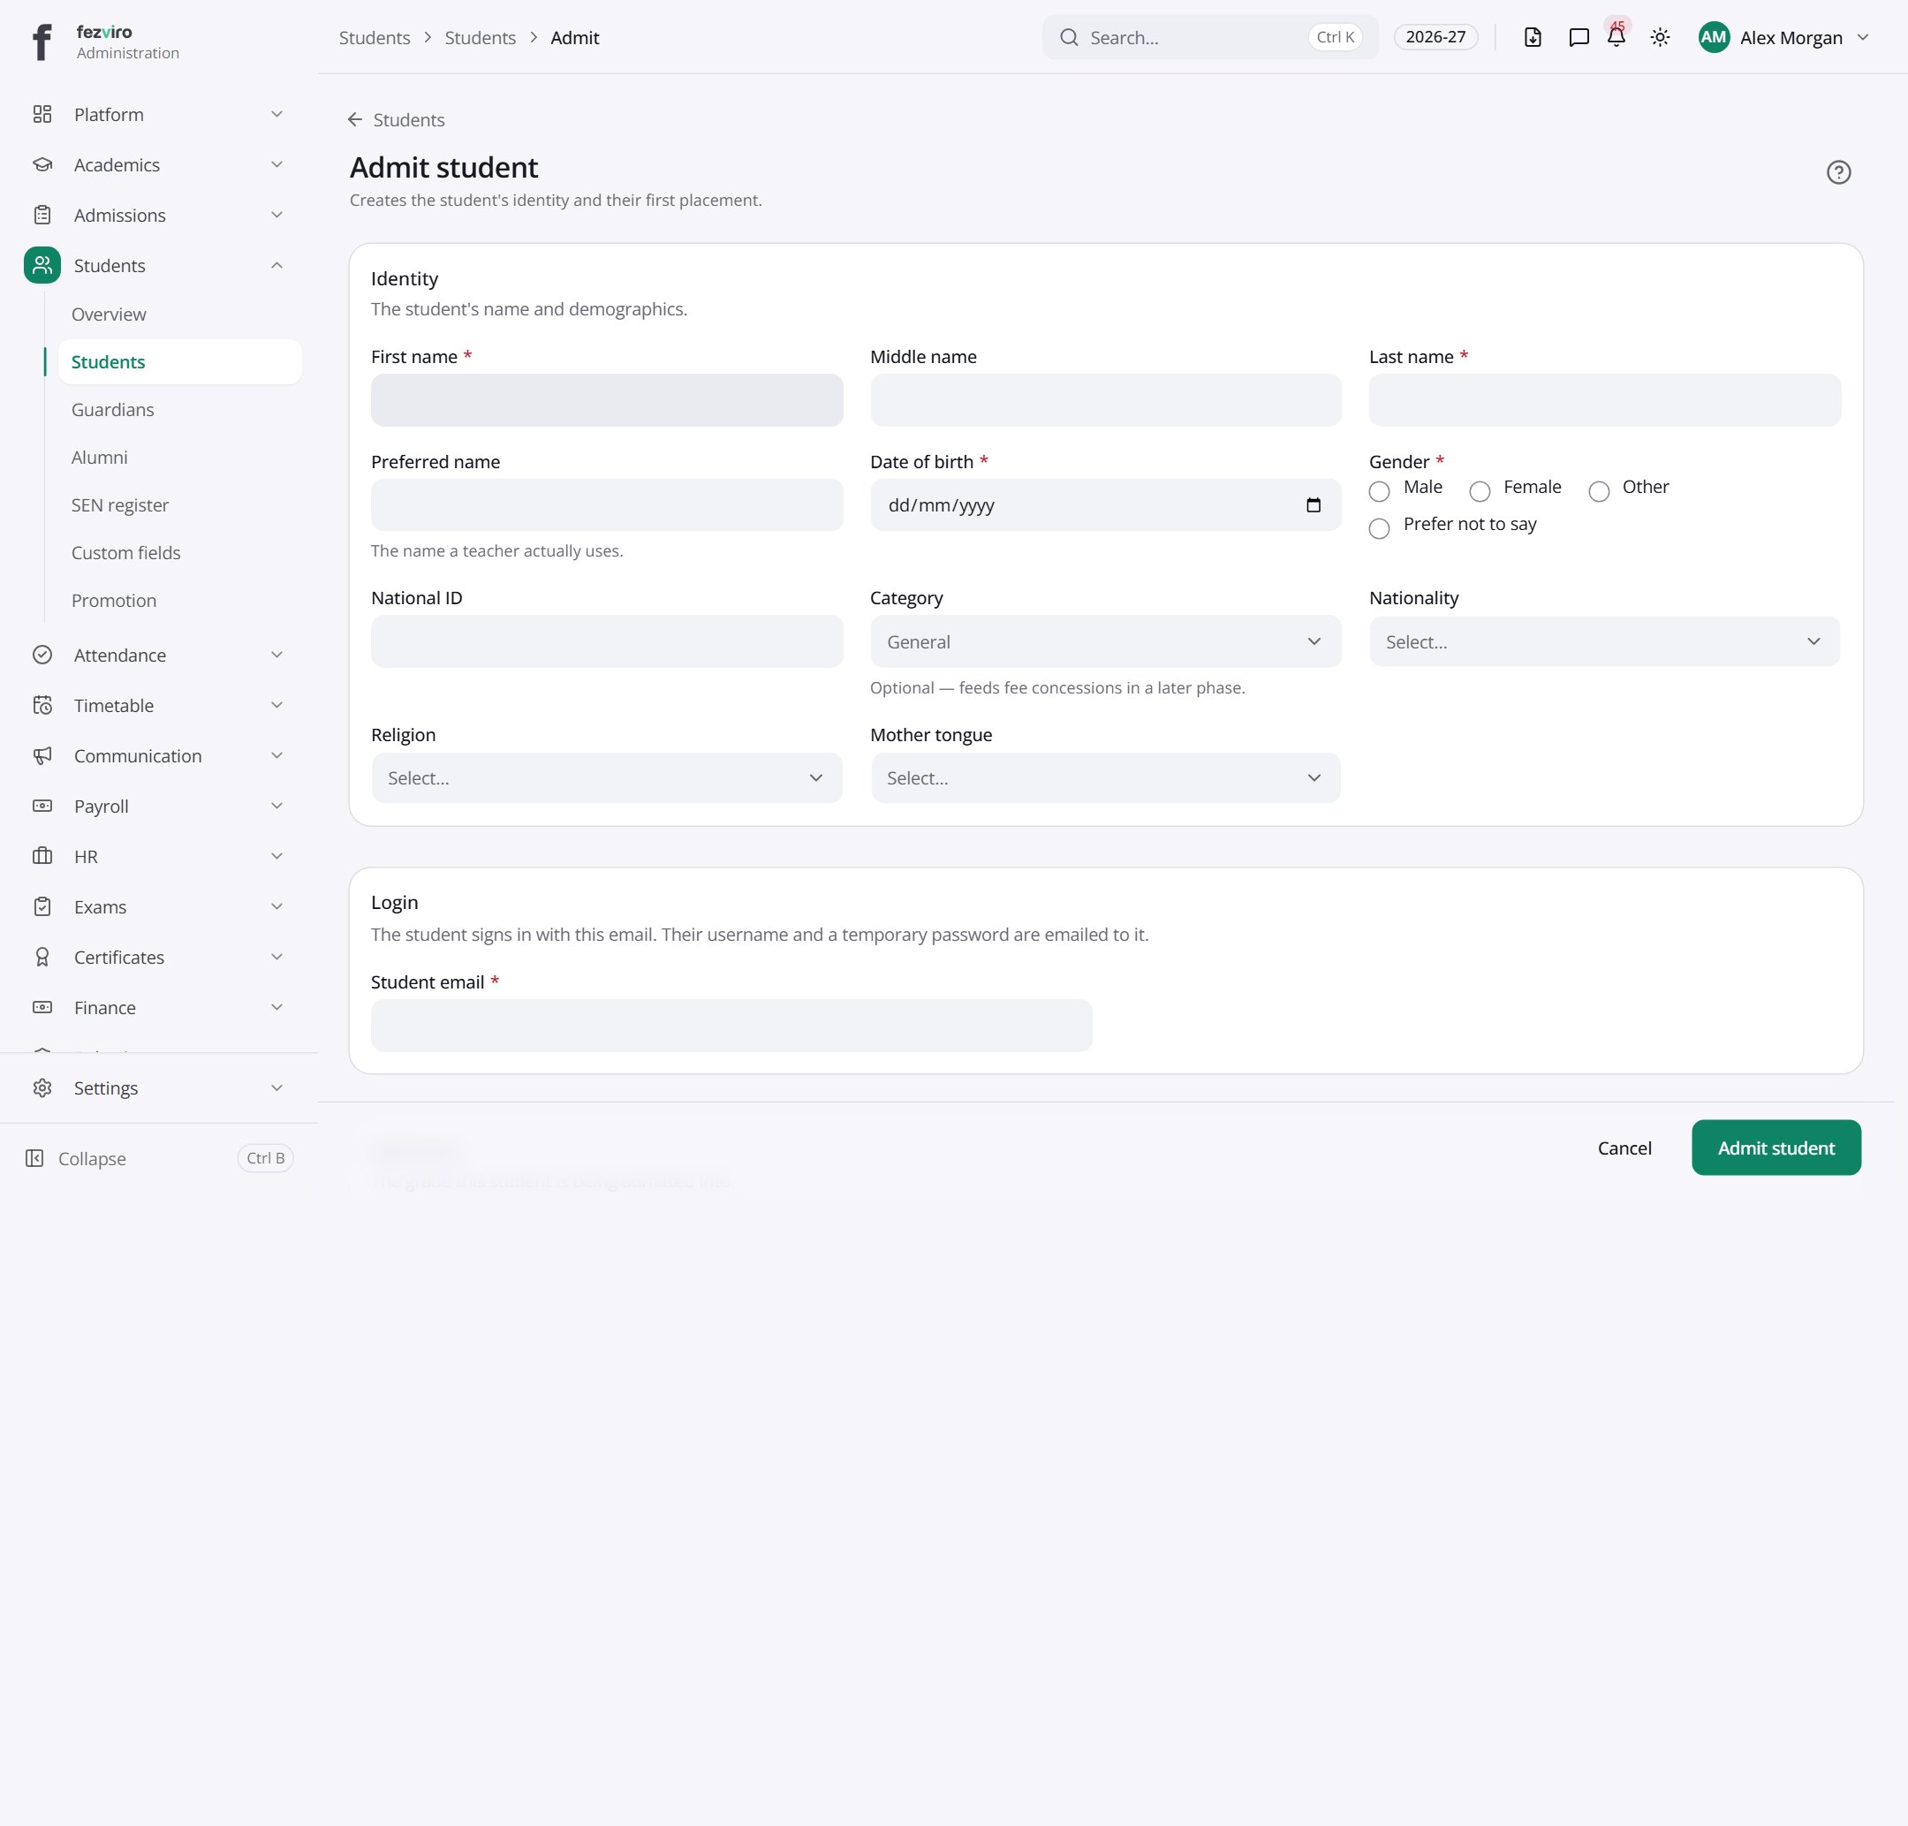Click the Certificates ribbon icon
This screenshot has height=1826, width=1908.
pyautogui.click(x=42, y=958)
